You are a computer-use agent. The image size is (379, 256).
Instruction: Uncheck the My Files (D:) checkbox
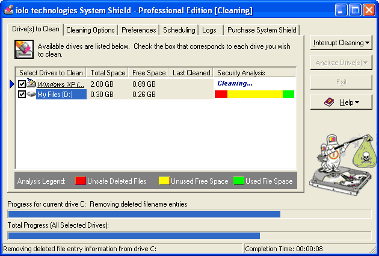tap(22, 94)
